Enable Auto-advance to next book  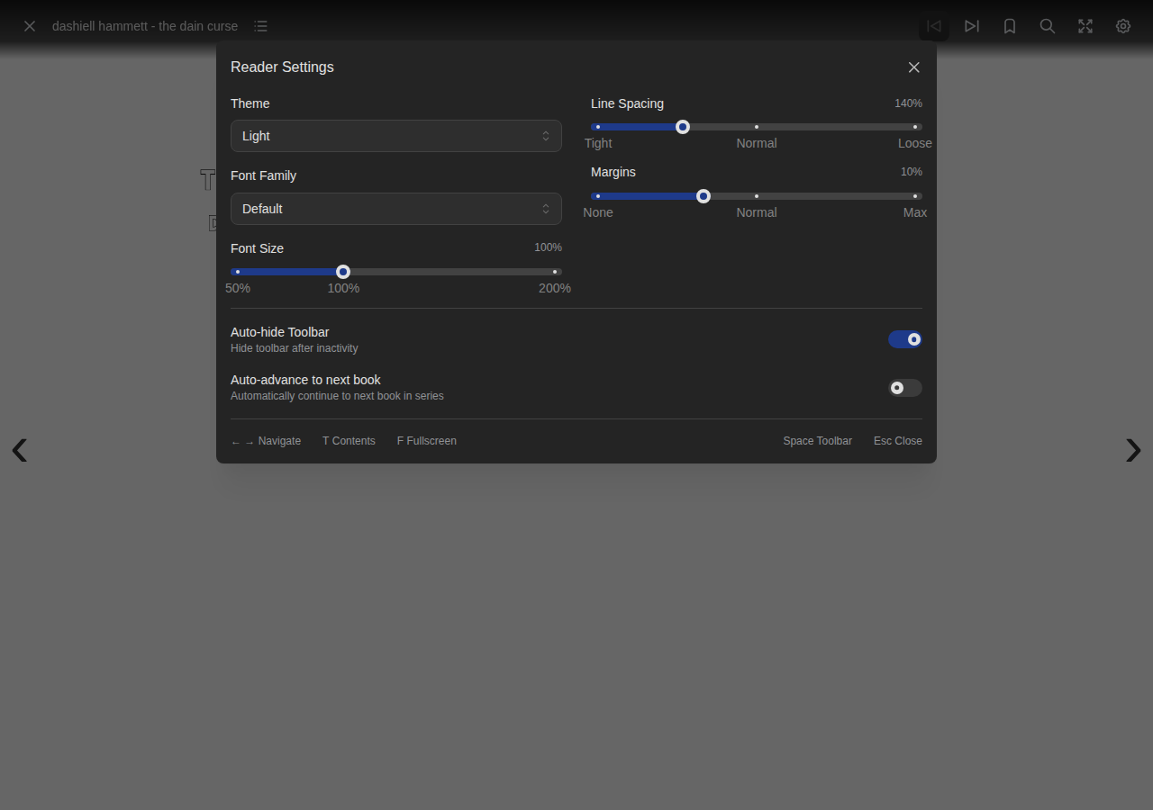pos(905,388)
